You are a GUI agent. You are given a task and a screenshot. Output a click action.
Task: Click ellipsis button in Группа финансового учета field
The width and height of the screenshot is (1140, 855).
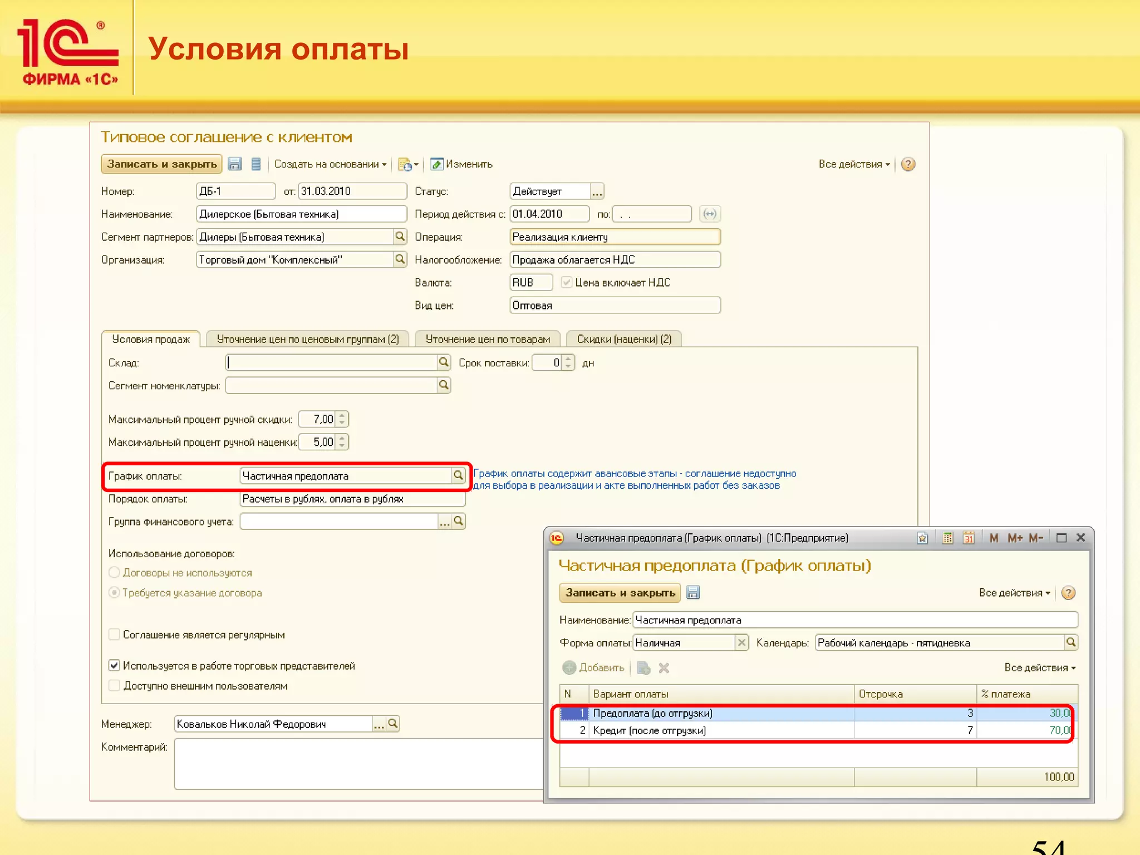(445, 522)
